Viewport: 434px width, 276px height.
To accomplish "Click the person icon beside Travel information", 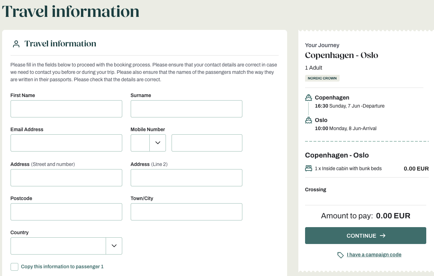I will (16, 44).
